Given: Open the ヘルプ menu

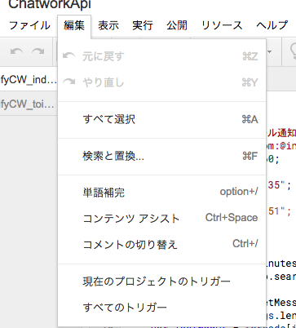Looking at the screenshot, I should click(x=272, y=25).
